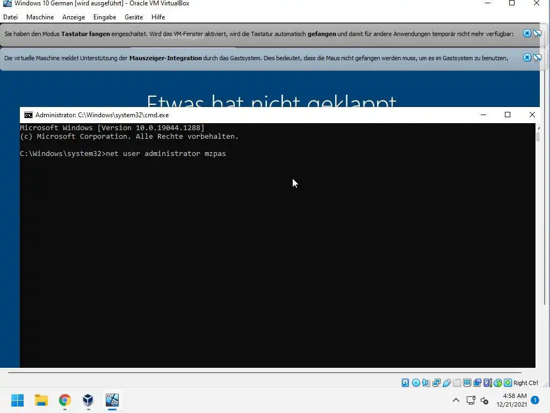This screenshot has width=550, height=413.
Task: Minimize the Administrator cmd.exe window
Action: click(483, 115)
